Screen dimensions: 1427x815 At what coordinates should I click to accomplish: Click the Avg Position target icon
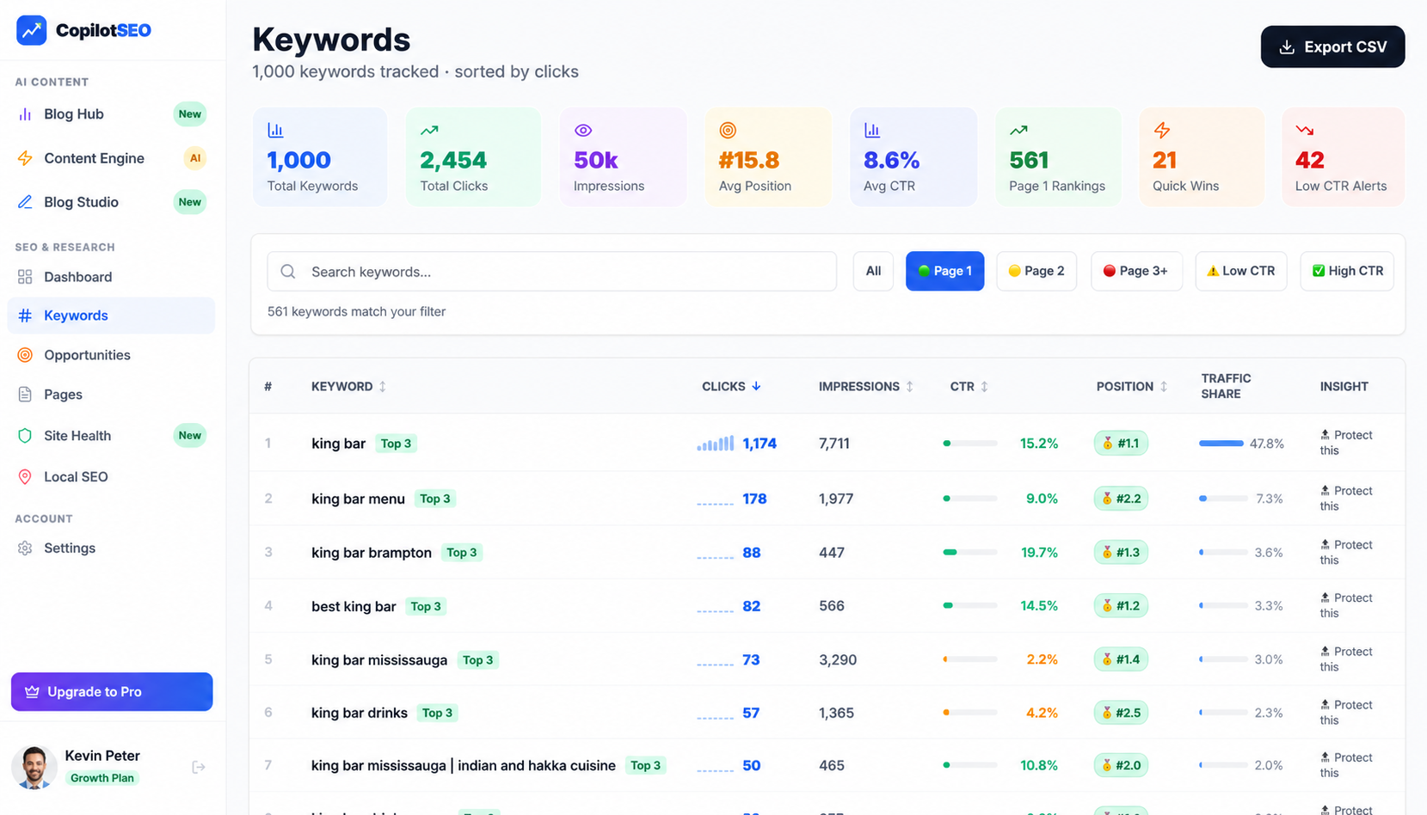728,131
